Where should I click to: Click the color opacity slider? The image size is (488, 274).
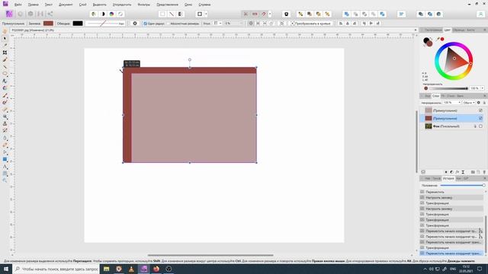448,88
